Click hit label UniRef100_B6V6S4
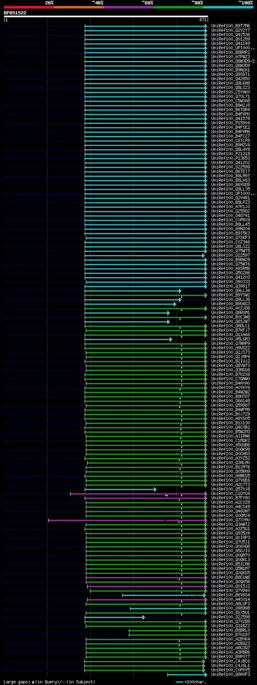The image size is (257, 685). (x=230, y=595)
